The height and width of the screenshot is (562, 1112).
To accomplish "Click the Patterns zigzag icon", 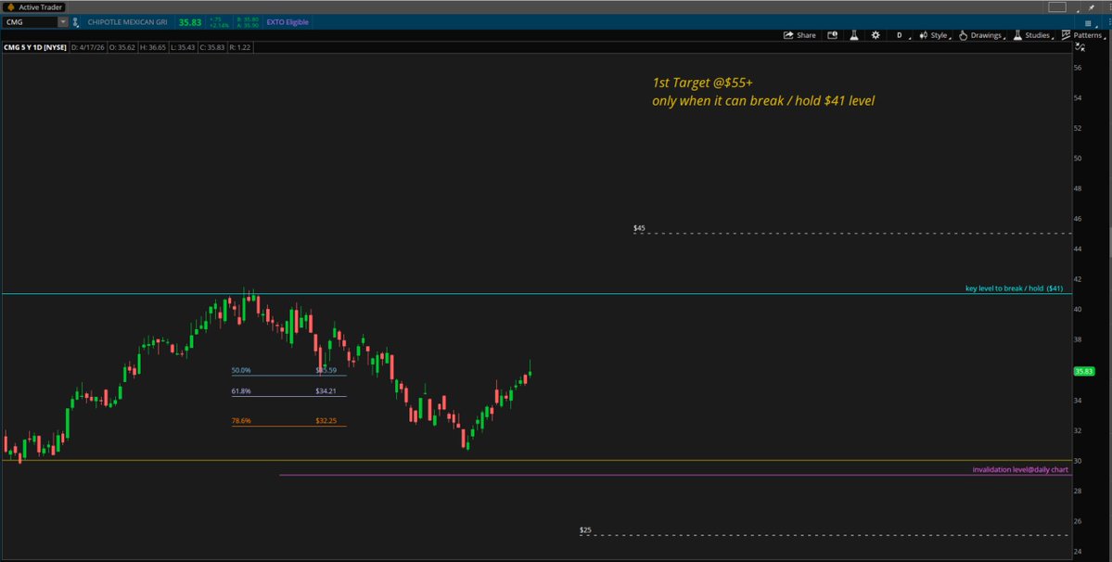I will click(x=1067, y=34).
